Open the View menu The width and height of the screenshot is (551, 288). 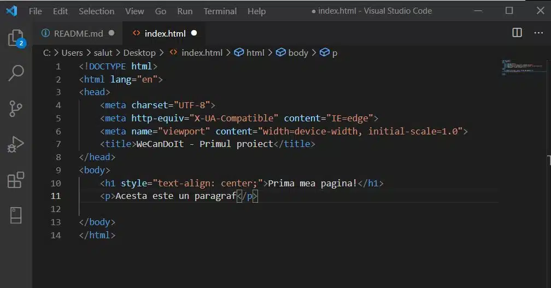(134, 11)
